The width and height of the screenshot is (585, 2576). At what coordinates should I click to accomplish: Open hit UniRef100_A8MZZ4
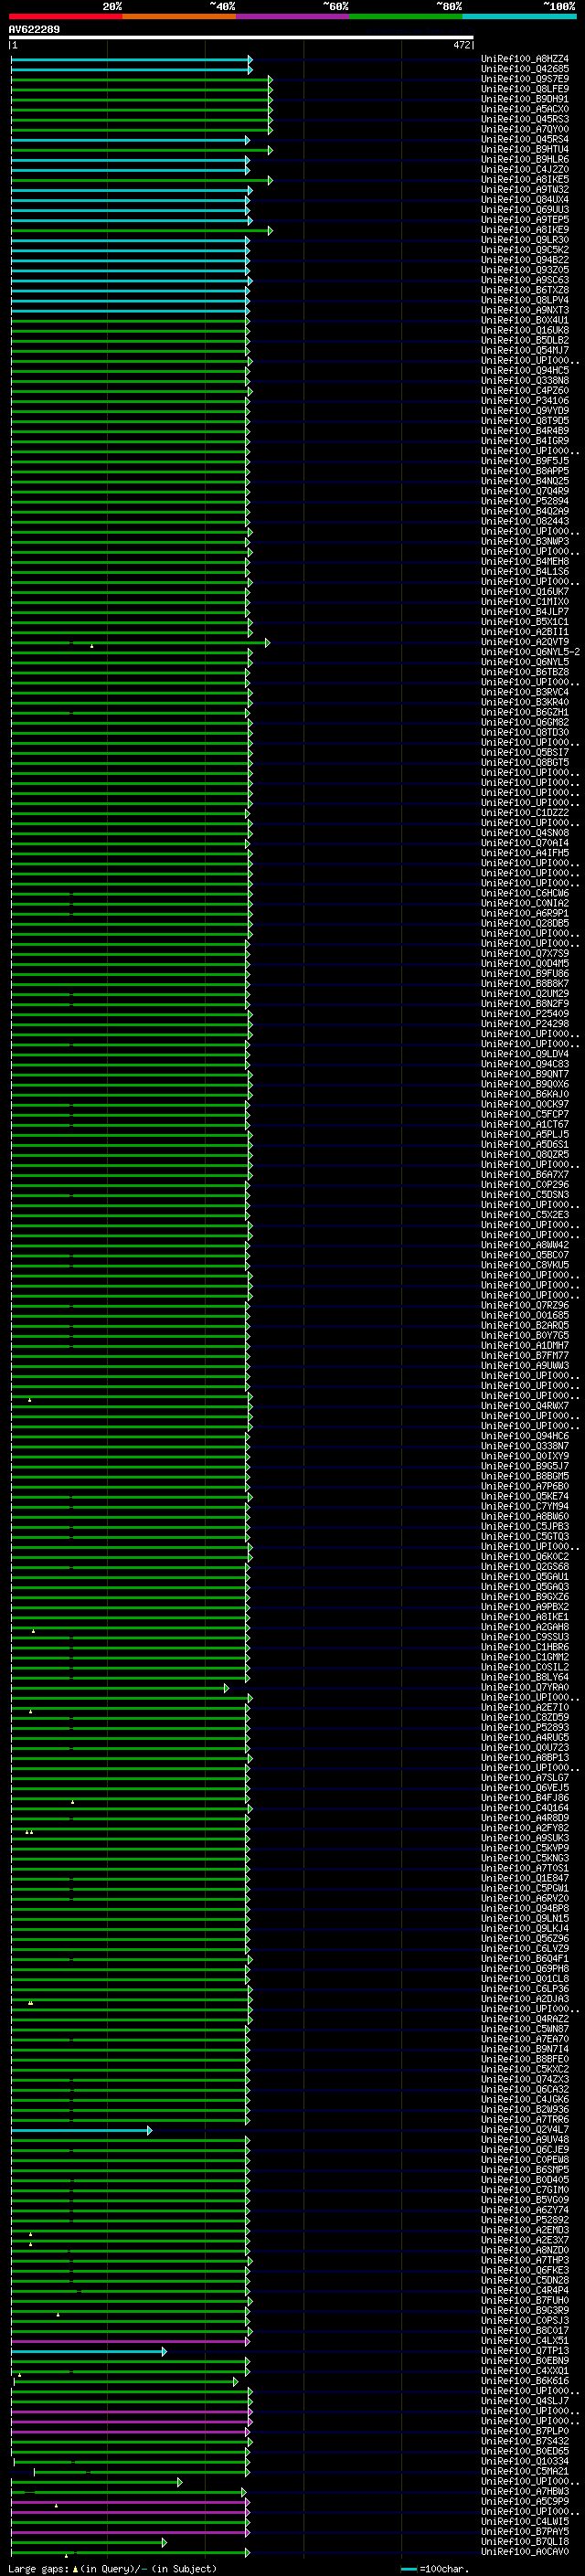coord(525,59)
